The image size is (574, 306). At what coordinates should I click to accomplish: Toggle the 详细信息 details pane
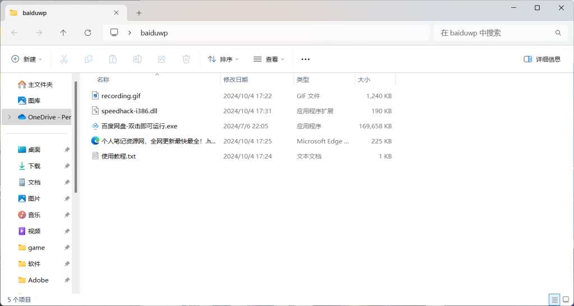click(542, 59)
